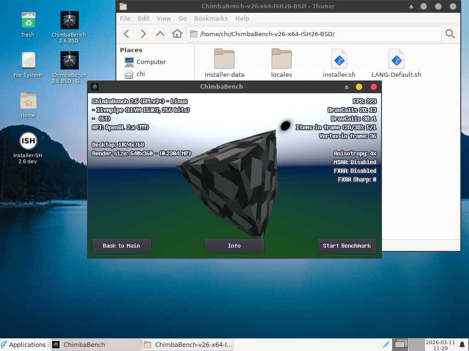Click the Info button in ChimbaBench
469x351 pixels.
pyautogui.click(x=234, y=245)
